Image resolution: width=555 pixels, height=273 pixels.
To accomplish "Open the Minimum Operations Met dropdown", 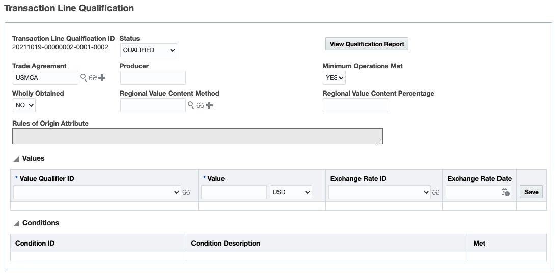I will pos(334,78).
